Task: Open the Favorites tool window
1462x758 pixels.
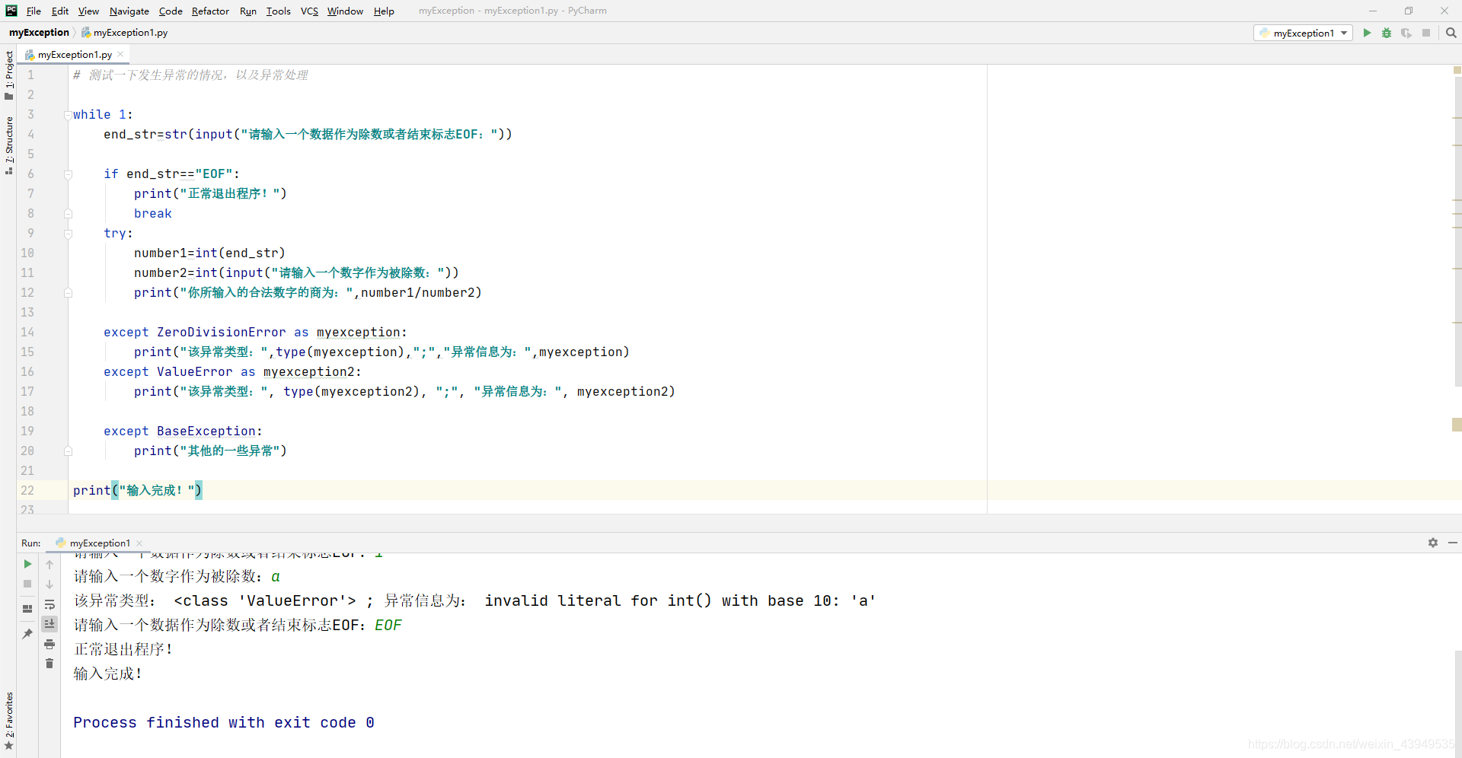Action: pos(8,721)
